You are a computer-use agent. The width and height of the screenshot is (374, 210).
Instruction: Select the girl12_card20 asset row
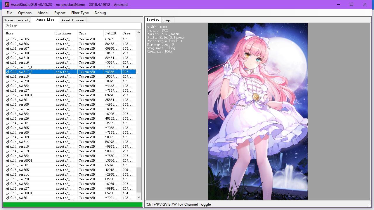point(70,81)
